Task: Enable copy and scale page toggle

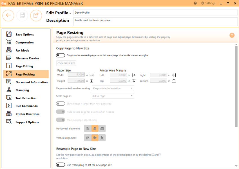Action: tap(61, 55)
